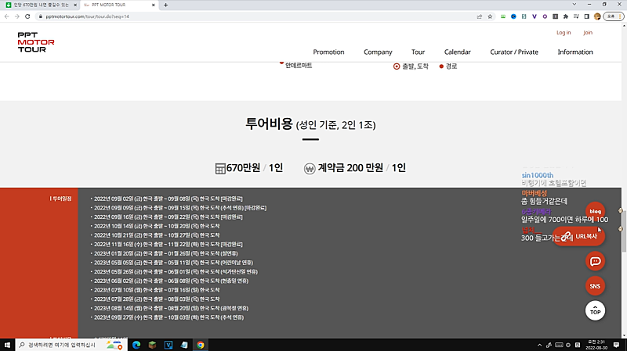Open the chat speech bubble button
The image size is (627, 351).
pyautogui.click(x=596, y=261)
